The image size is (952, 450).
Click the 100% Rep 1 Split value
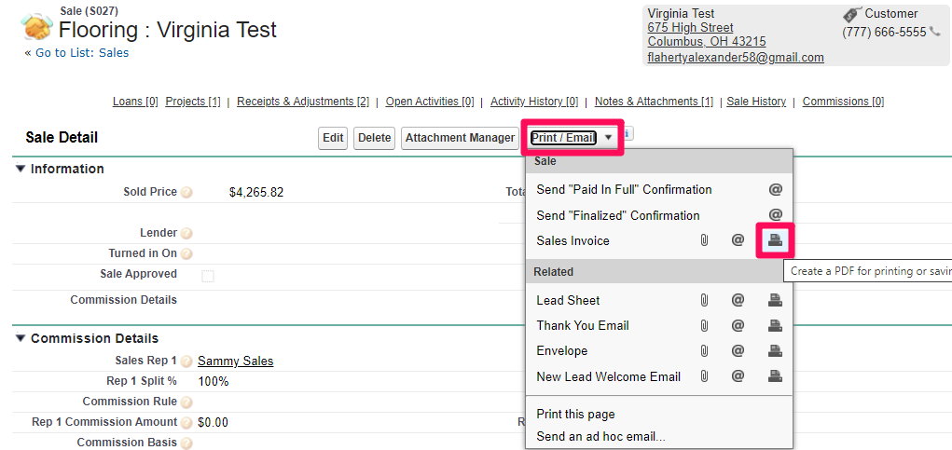pos(214,382)
